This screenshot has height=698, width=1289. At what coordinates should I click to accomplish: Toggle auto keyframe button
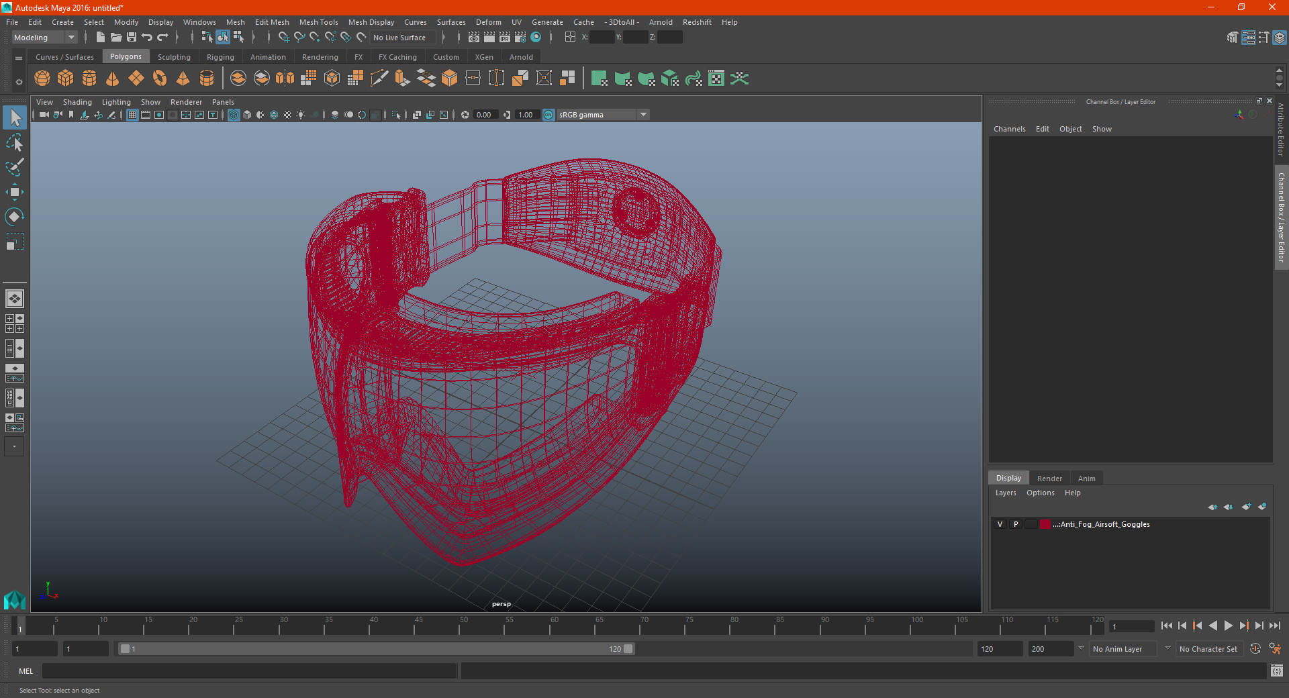(1255, 649)
